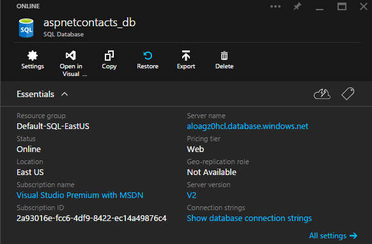The image size is (372, 244).
Task: Open the aloagz0hcl.database.windows.net server link
Action: click(247, 126)
